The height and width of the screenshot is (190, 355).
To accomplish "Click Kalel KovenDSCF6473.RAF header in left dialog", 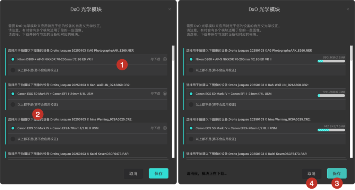I will click(x=68, y=154).
